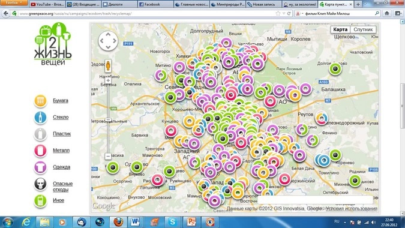This screenshot has height=228, width=405.
Task: Choose the gray Пластик plastic icon
Action: tap(40, 134)
